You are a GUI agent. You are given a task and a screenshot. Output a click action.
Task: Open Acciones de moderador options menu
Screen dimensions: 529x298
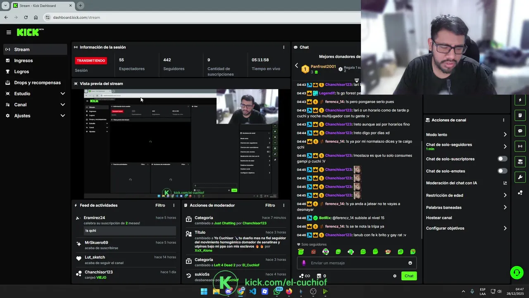(284, 205)
